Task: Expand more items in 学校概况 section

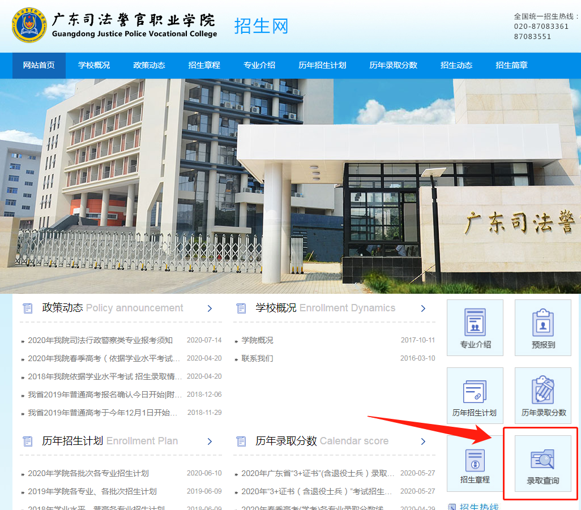Action: point(423,308)
